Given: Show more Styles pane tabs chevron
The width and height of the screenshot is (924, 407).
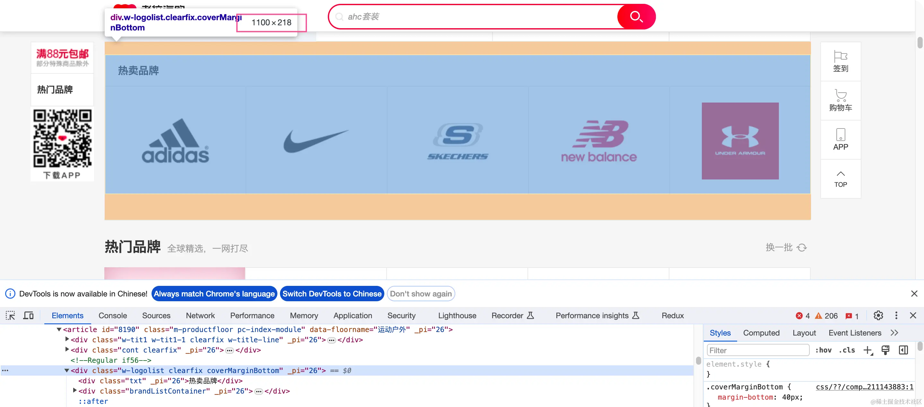Looking at the screenshot, I should (x=894, y=333).
